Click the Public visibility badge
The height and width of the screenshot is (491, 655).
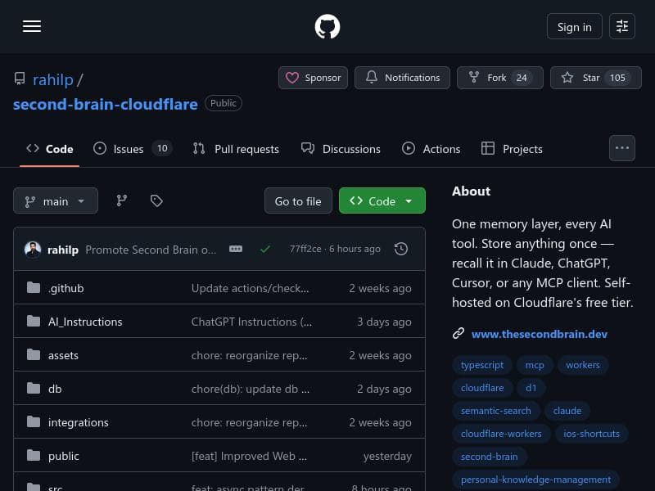pyautogui.click(x=223, y=103)
